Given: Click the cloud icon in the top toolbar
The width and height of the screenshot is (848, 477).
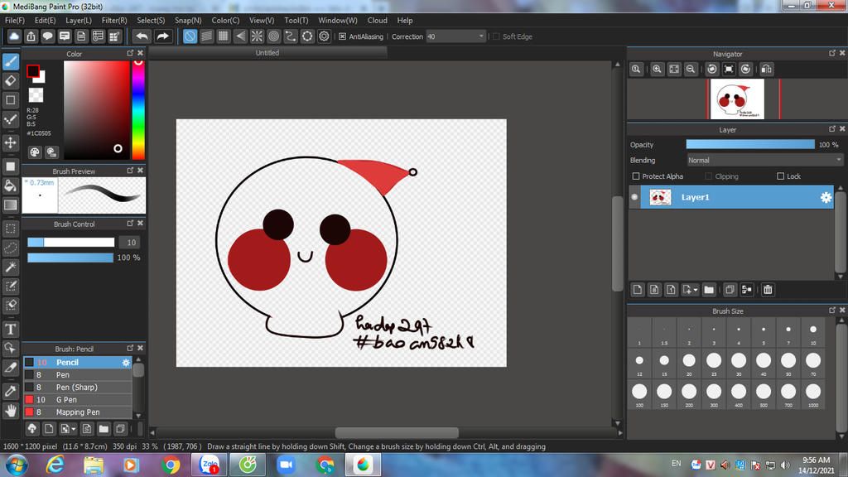Looking at the screenshot, I should (14, 36).
